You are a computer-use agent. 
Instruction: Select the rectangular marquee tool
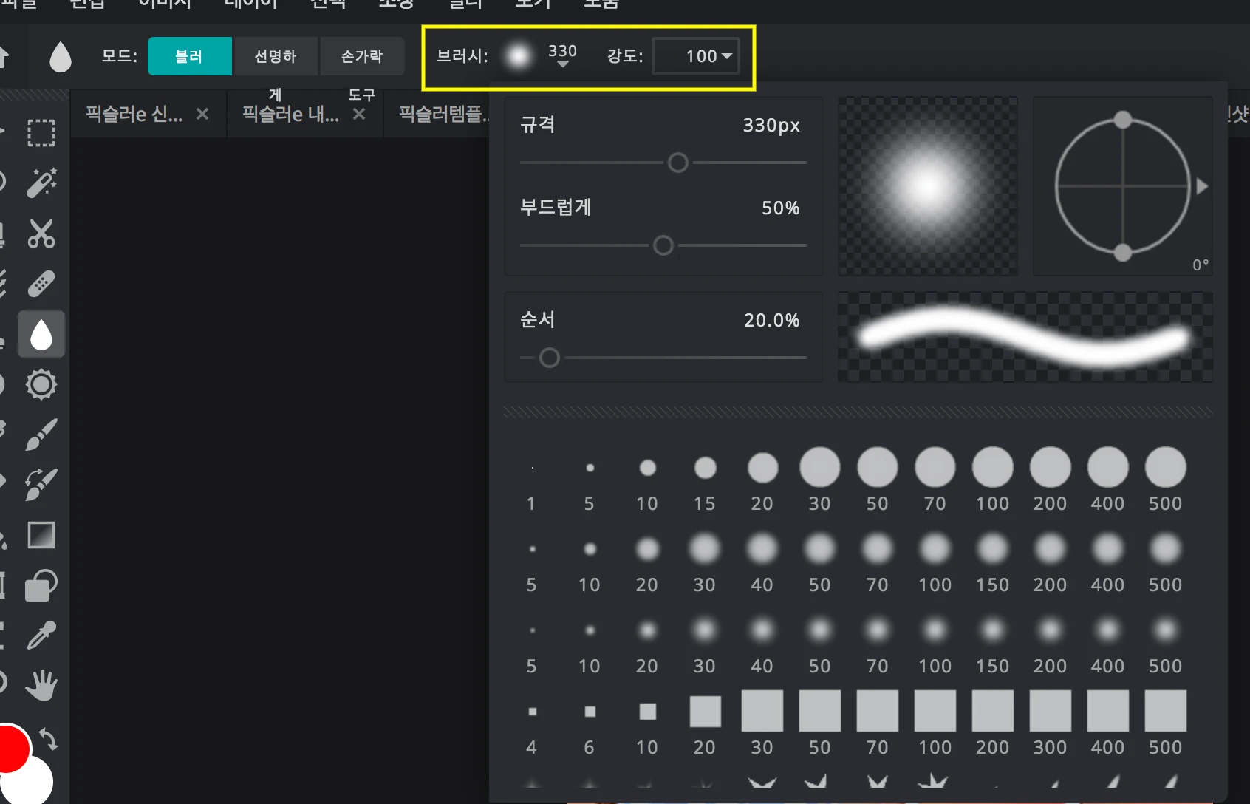pyautogui.click(x=41, y=132)
